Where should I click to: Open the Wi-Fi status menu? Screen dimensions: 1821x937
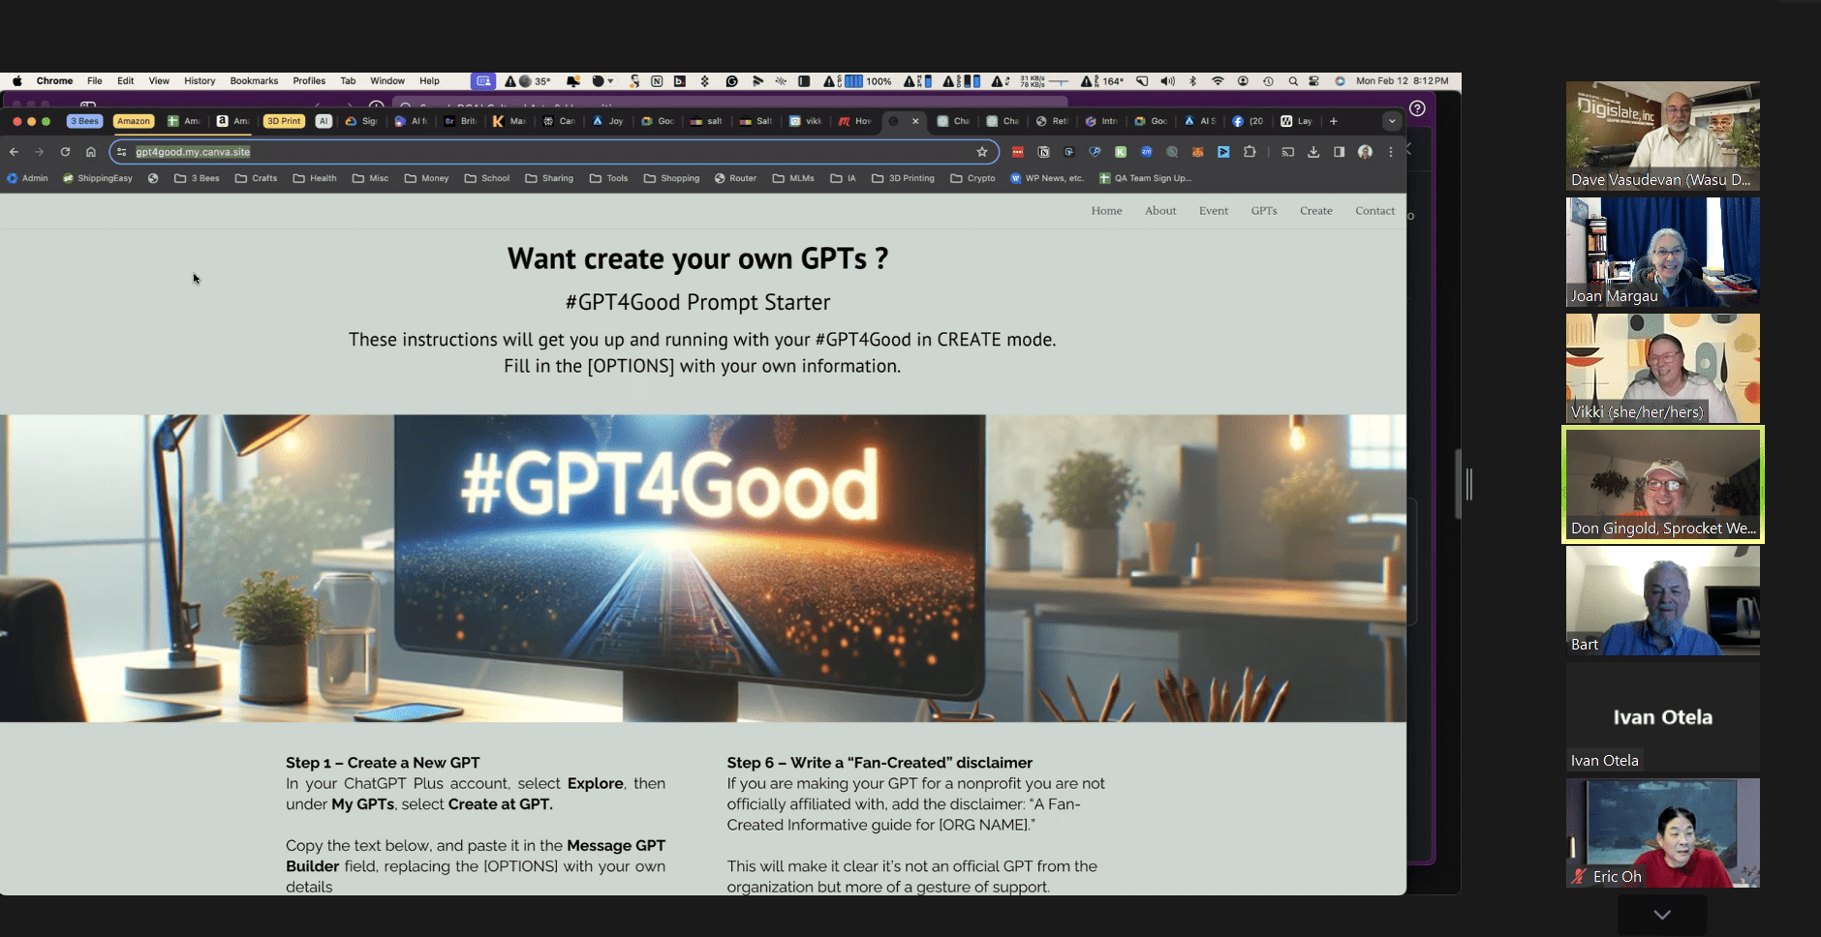coord(1218,81)
